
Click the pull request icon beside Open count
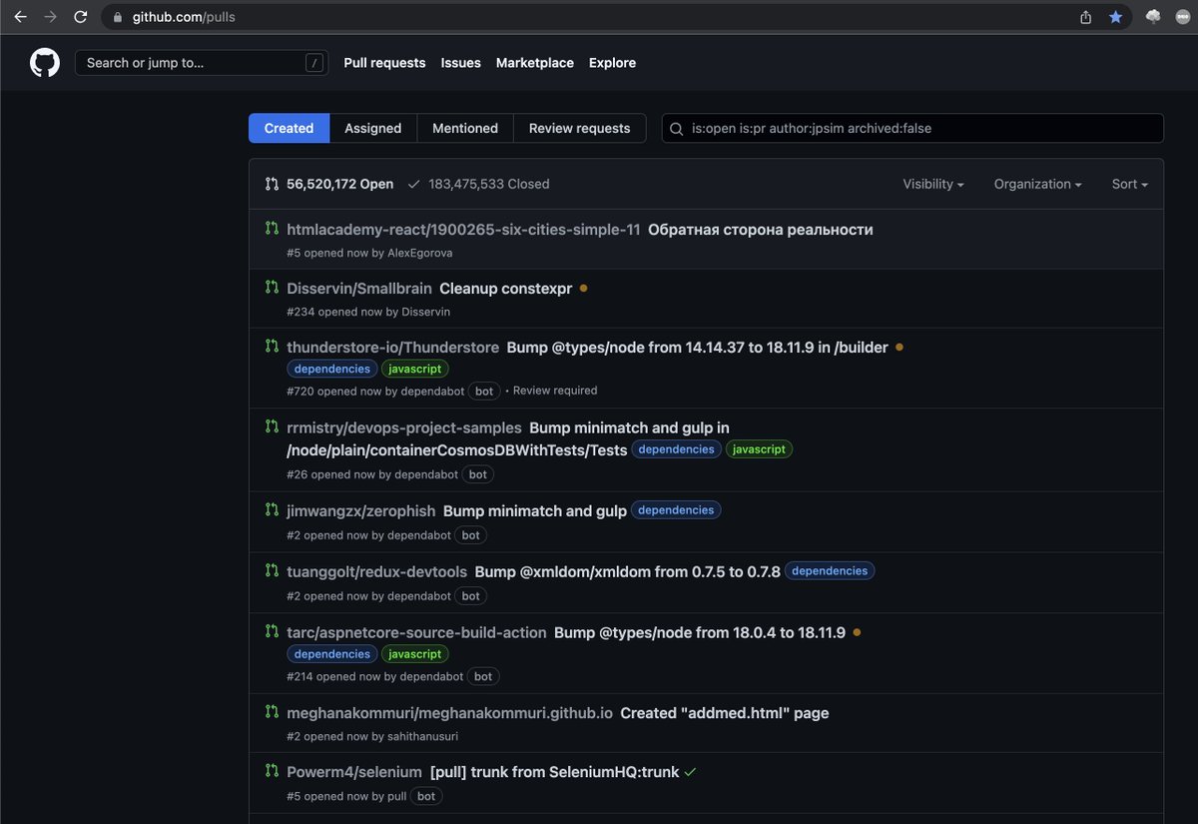[x=272, y=184]
